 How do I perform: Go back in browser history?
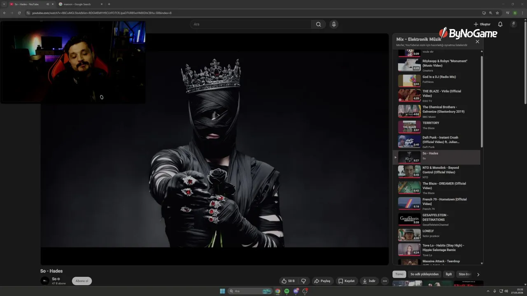(5, 13)
